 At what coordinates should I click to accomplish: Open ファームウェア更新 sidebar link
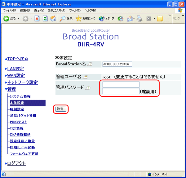tap(24, 154)
